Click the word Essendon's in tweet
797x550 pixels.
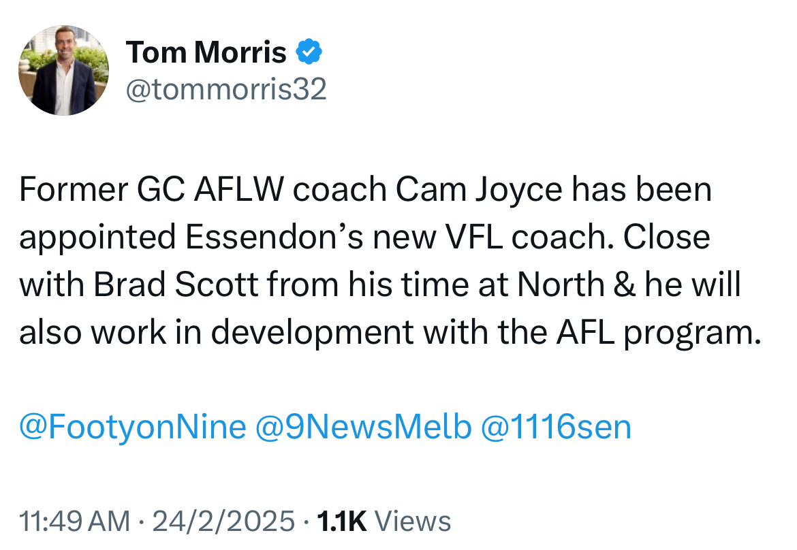point(274,237)
